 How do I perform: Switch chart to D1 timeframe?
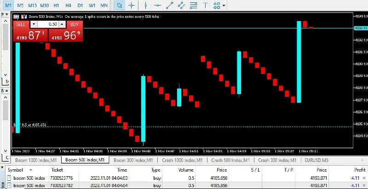80,6
